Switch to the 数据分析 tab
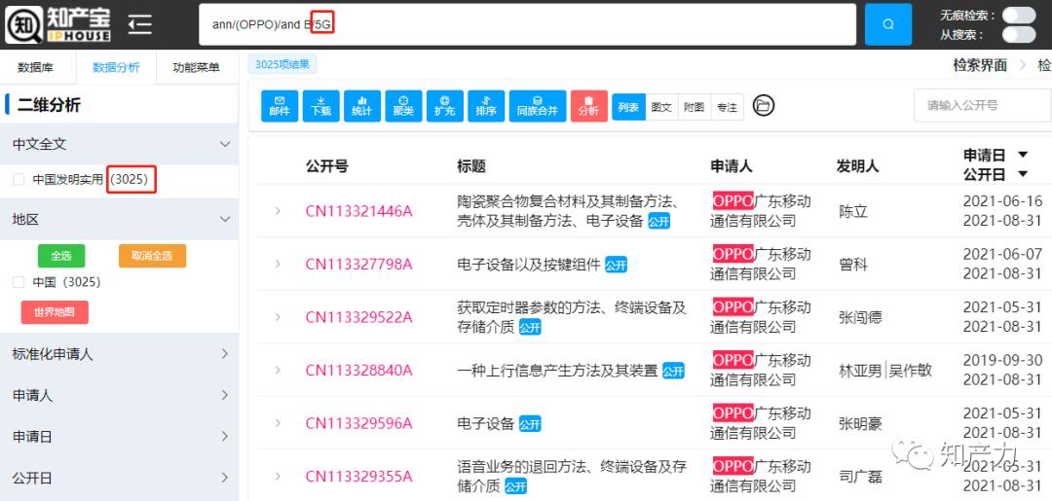The width and height of the screenshot is (1052, 501). click(x=116, y=67)
